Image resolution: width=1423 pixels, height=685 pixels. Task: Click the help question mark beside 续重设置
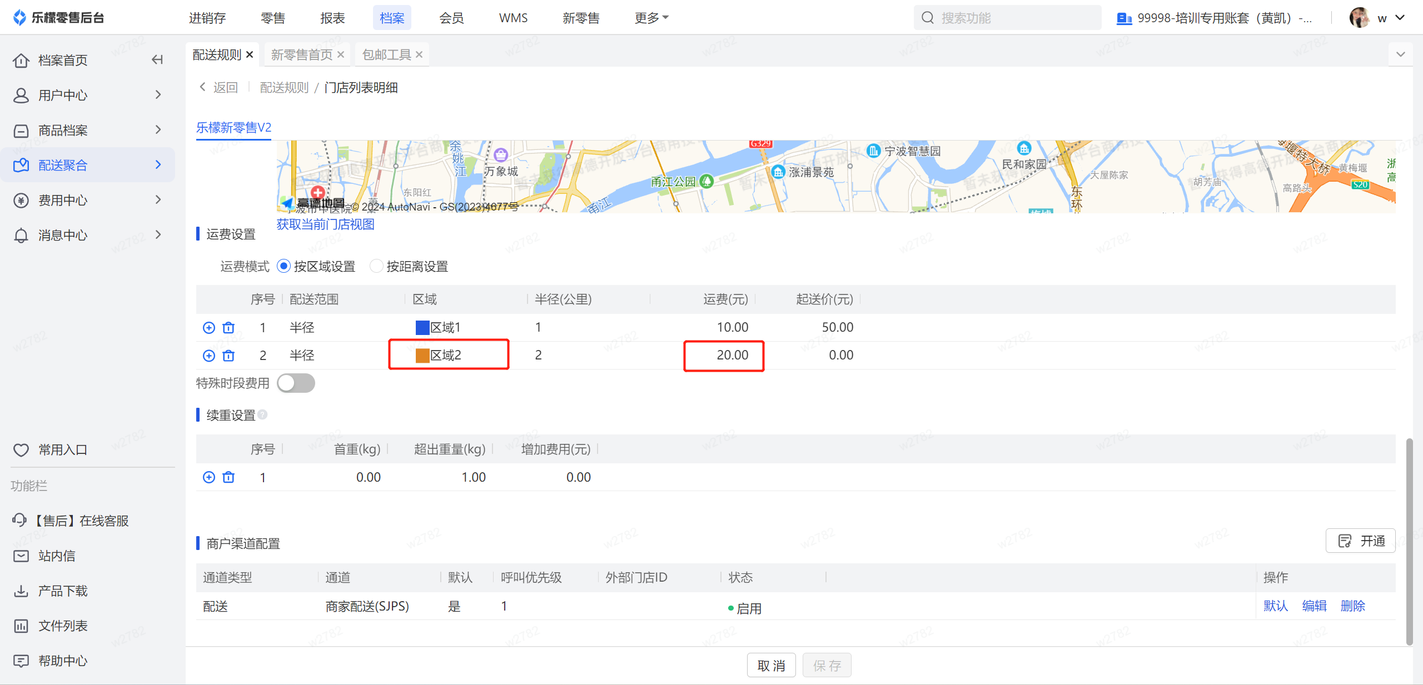[262, 414]
